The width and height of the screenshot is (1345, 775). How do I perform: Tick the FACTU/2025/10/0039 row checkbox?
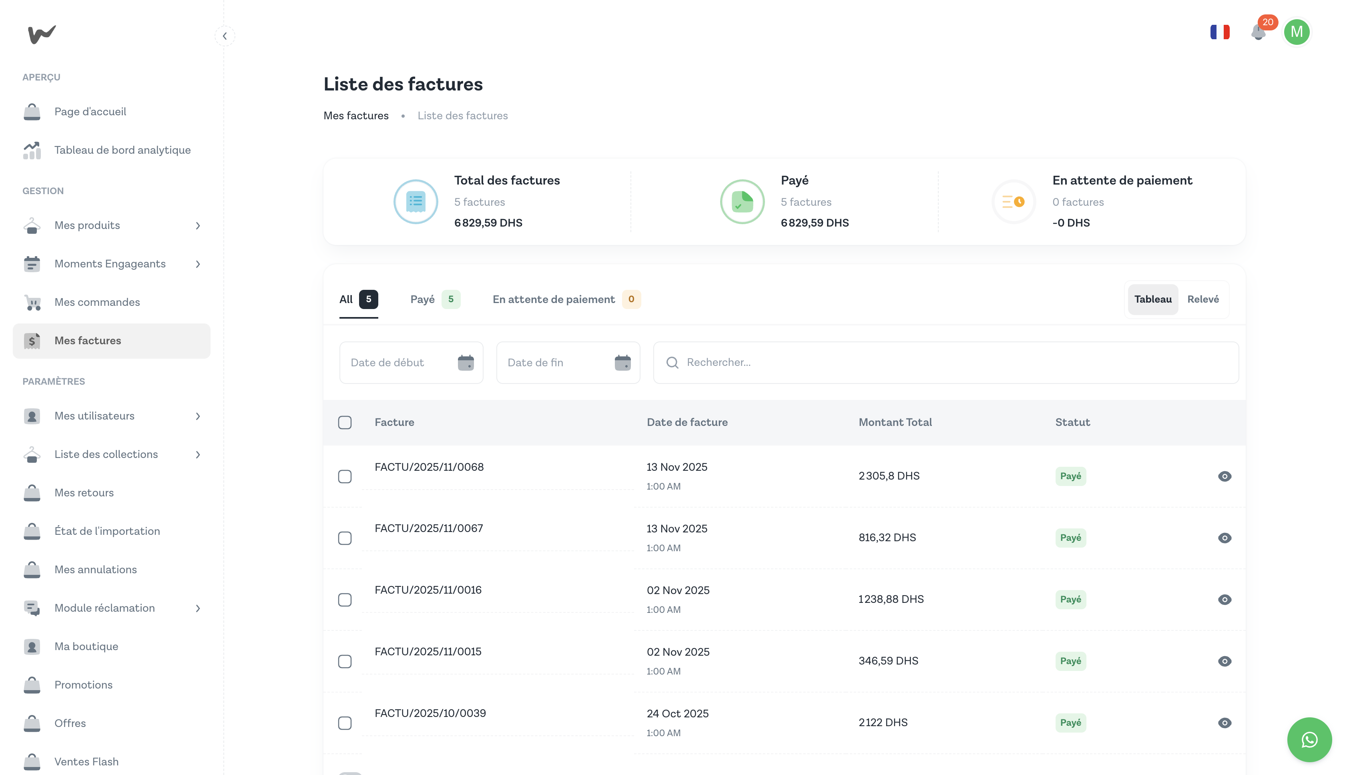click(x=345, y=723)
